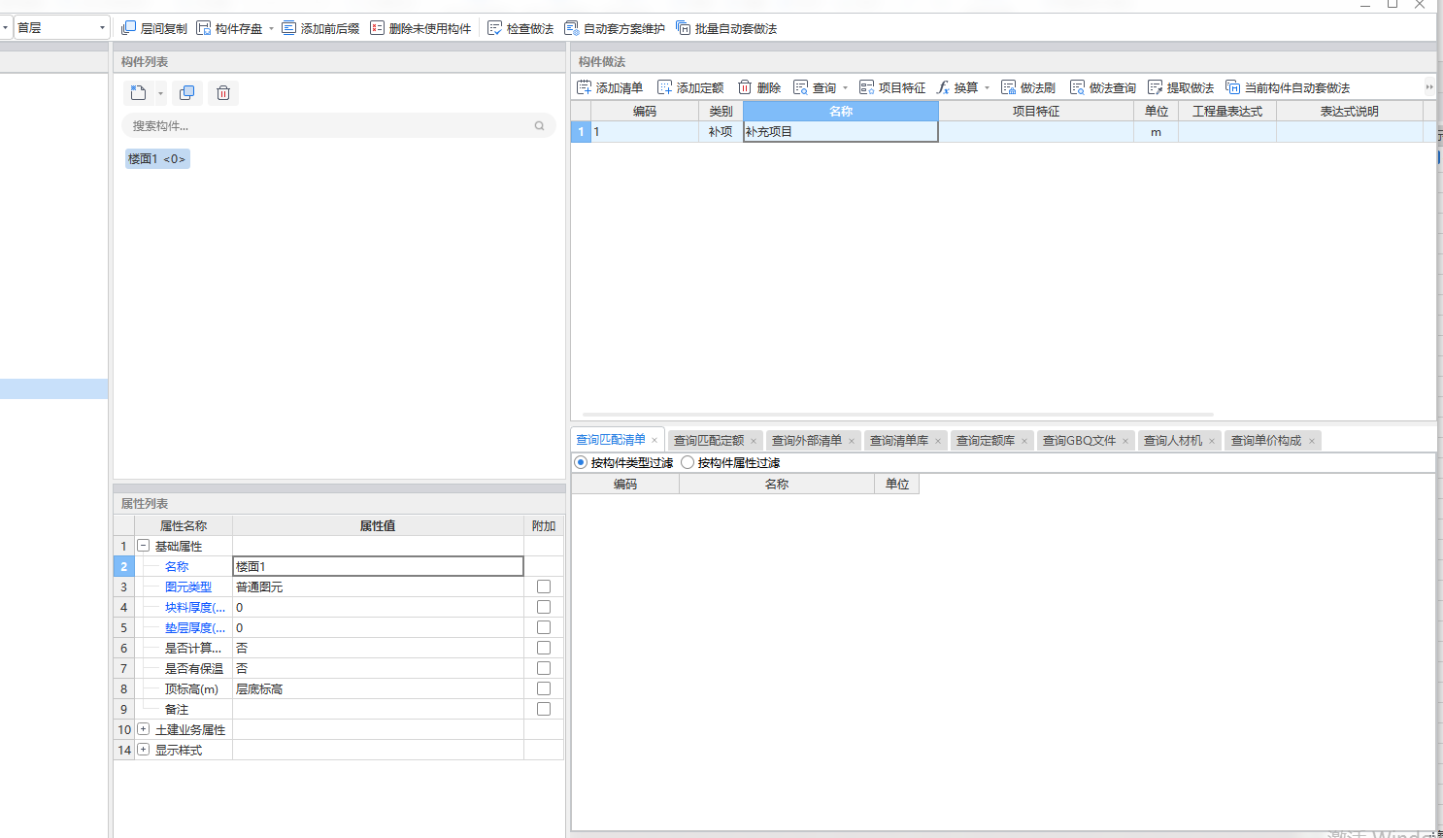Click the 删除未使用构件 icon
This screenshot has width=1443, height=838.
point(378,28)
